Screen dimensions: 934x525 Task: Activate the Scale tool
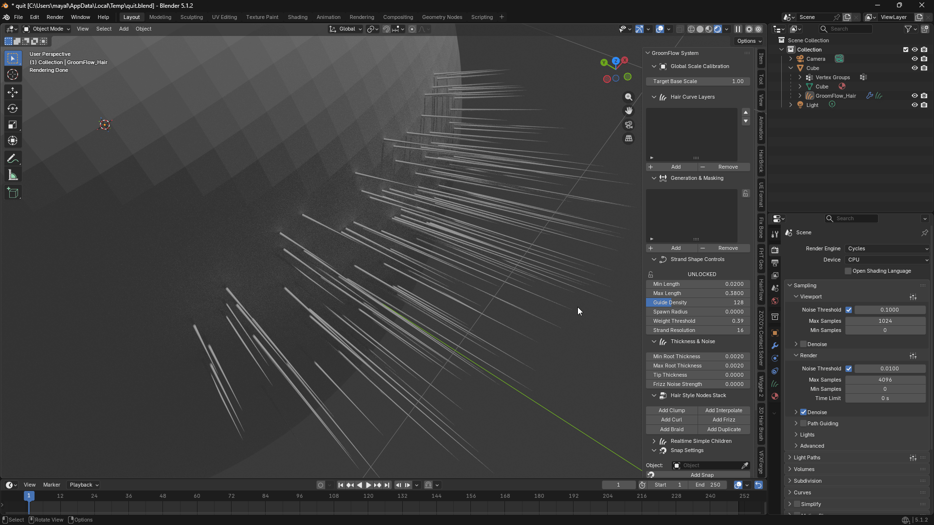tap(13, 125)
